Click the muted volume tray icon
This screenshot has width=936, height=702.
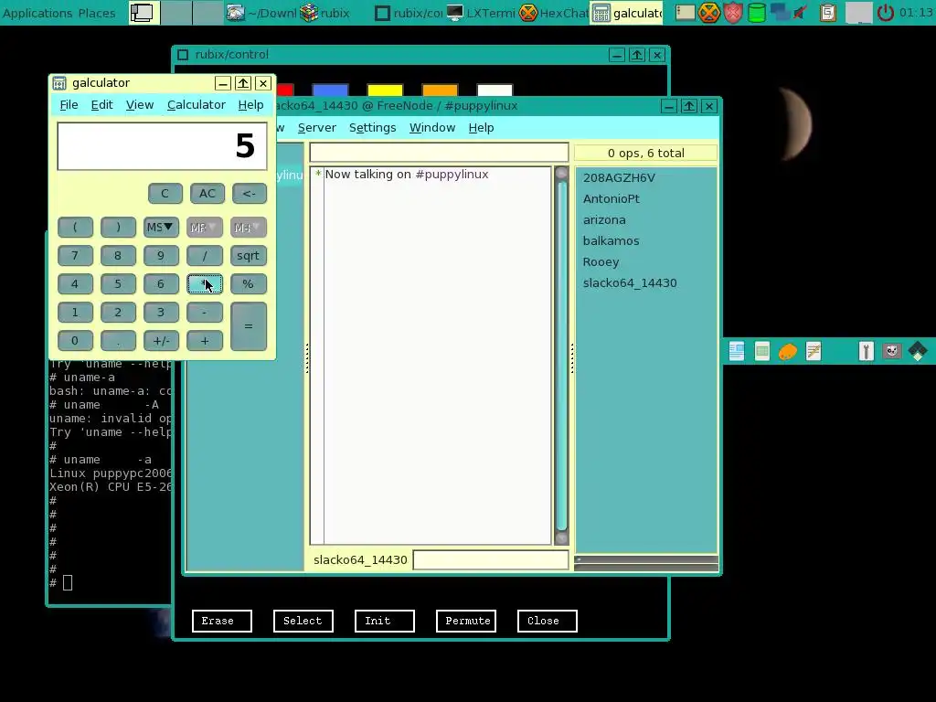(x=801, y=13)
